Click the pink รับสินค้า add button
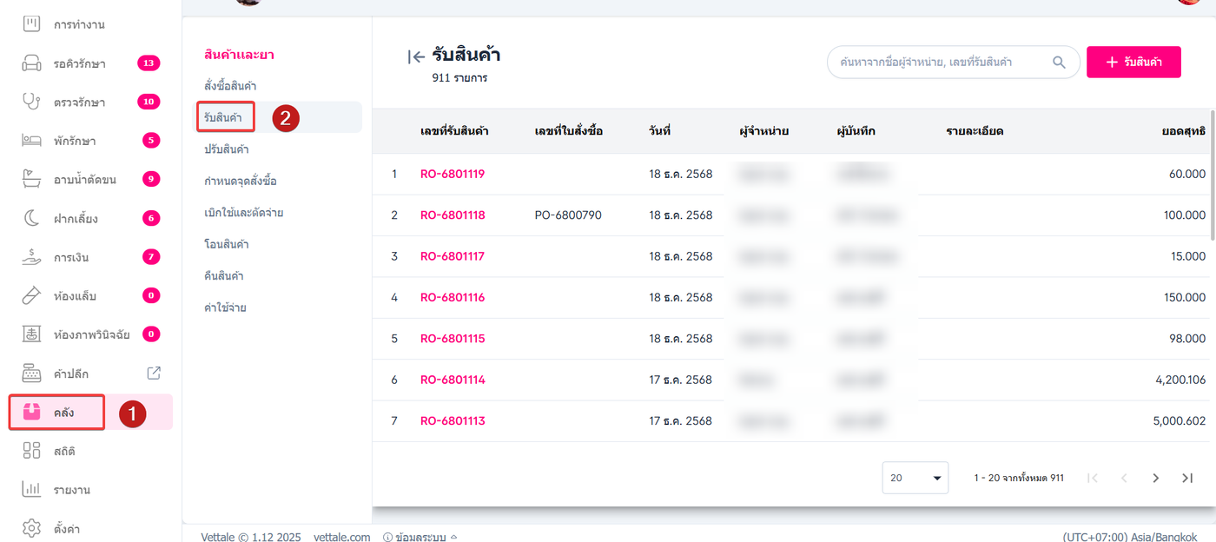 [x=1133, y=63]
